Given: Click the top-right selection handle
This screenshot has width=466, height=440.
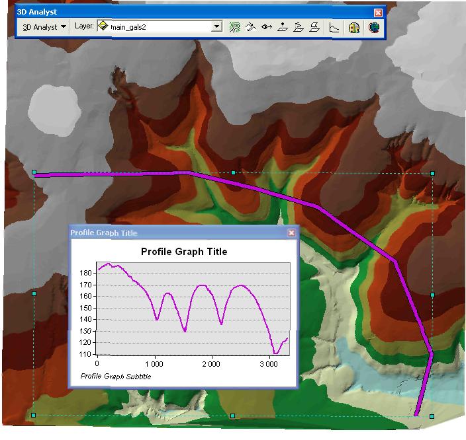Looking at the screenshot, I should pyautogui.click(x=432, y=173).
